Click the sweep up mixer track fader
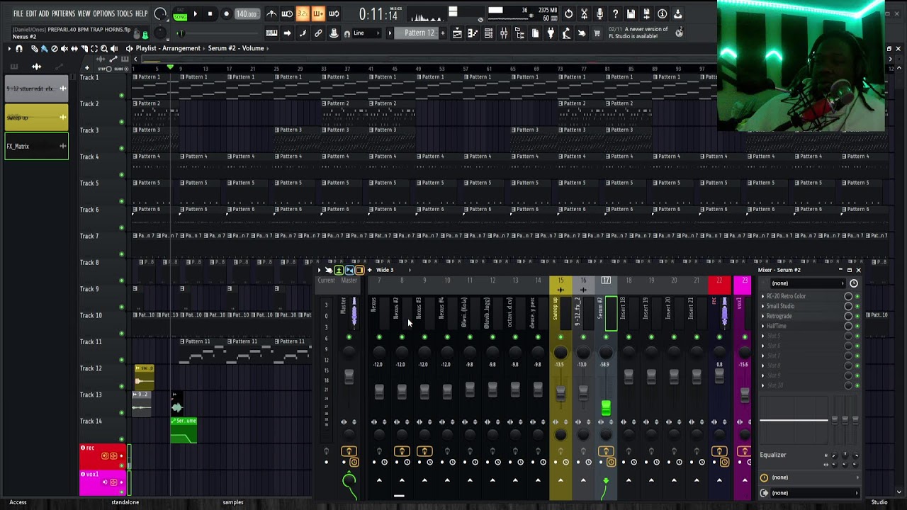Viewport: 907px width, 510px height. (x=560, y=392)
